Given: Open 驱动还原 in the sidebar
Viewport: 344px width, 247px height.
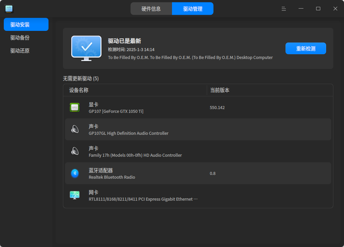Looking at the screenshot, I should pos(26,51).
